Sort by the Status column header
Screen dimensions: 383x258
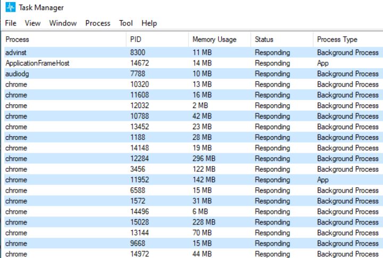click(264, 39)
